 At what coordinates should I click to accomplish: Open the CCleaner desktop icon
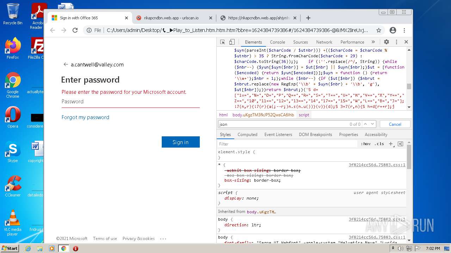pos(13,186)
